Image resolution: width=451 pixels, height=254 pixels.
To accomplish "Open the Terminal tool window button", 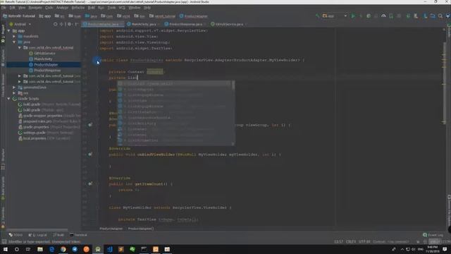I will pos(78,235).
